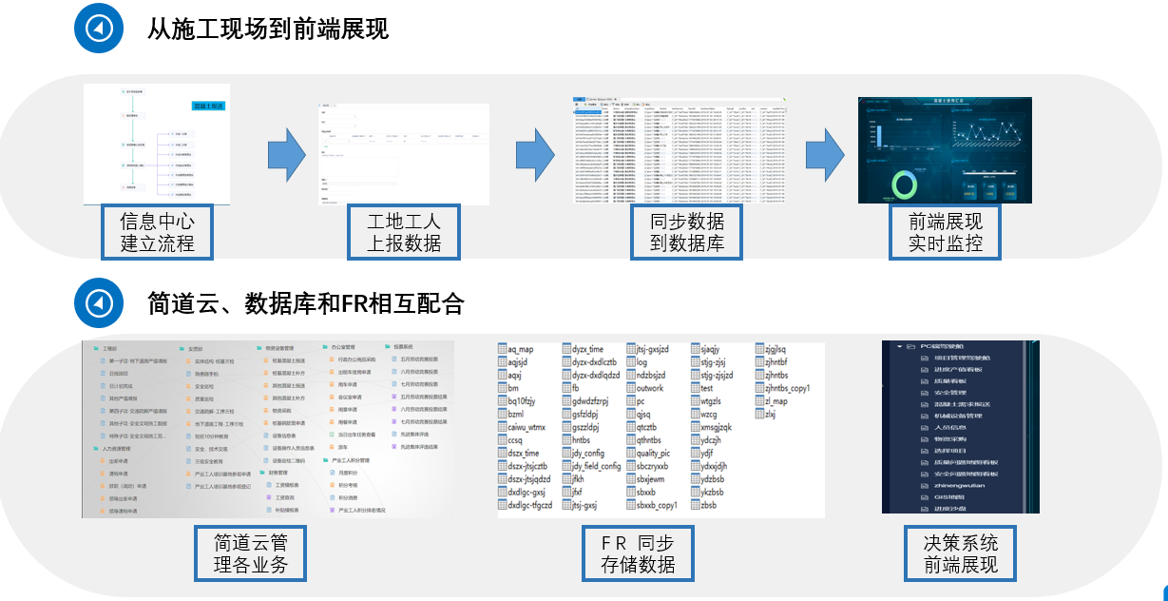Open the 用车申请 form entry
Image resolution: width=1168 pixels, height=601 pixels.
click(x=348, y=385)
